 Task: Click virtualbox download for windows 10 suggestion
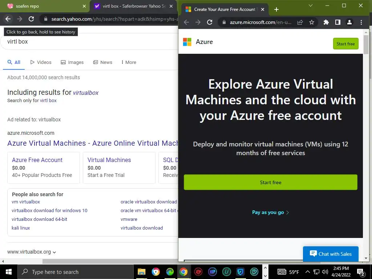click(x=49, y=210)
